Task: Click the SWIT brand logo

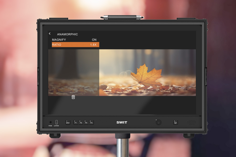Action: pyautogui.click(x=122, y=122)
